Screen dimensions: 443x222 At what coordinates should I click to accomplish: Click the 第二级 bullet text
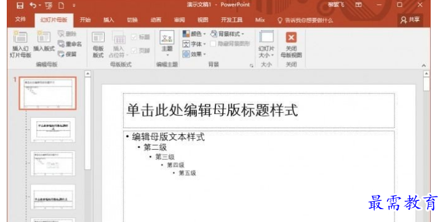coord(155,147)
